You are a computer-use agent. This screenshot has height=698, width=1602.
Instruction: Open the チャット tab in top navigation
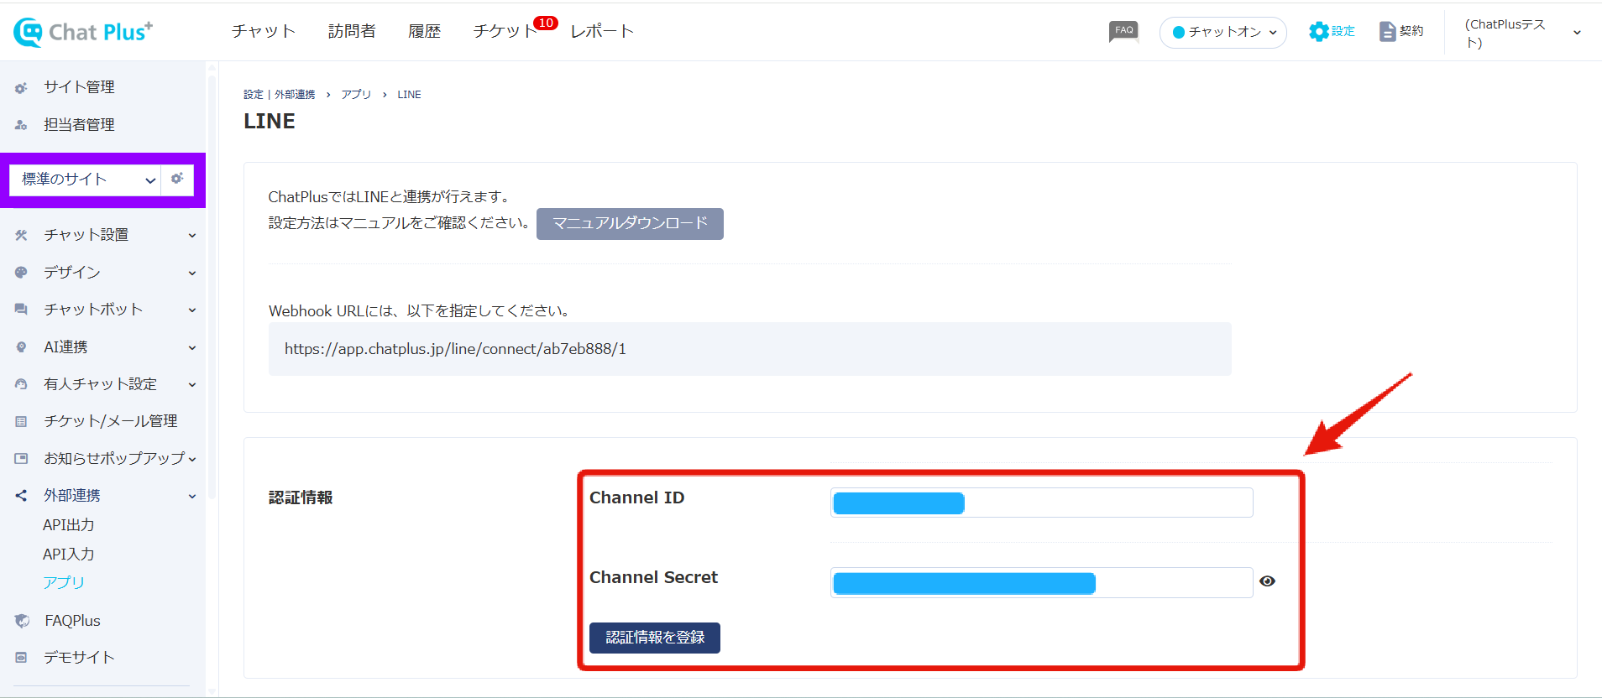(264, 31)
